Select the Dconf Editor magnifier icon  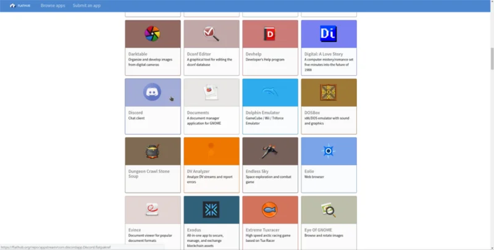[211, 34]
